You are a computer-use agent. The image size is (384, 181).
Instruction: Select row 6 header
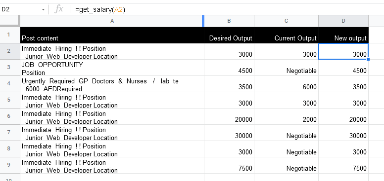[x=10, y=116]
